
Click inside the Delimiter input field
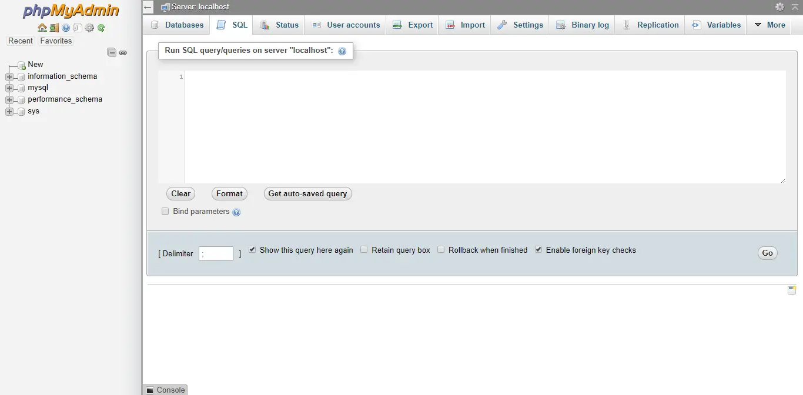coord(216,253)
